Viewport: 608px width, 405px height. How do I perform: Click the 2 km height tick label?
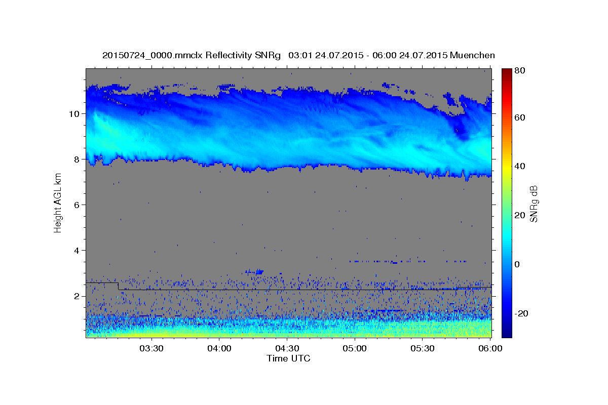pos(78,296)
